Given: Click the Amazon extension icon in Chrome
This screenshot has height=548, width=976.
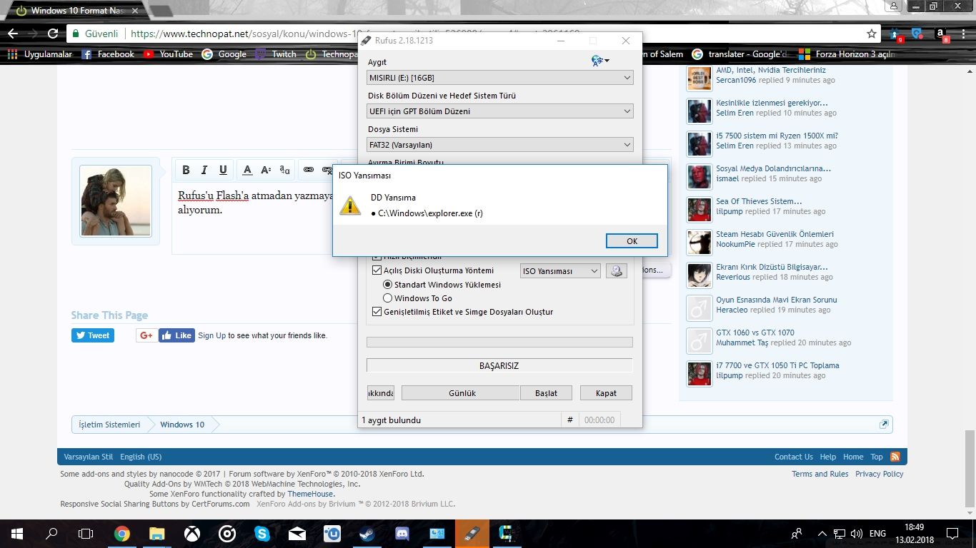Looking at the screenshot, I should pyautogui.click(x=941, y=34).
